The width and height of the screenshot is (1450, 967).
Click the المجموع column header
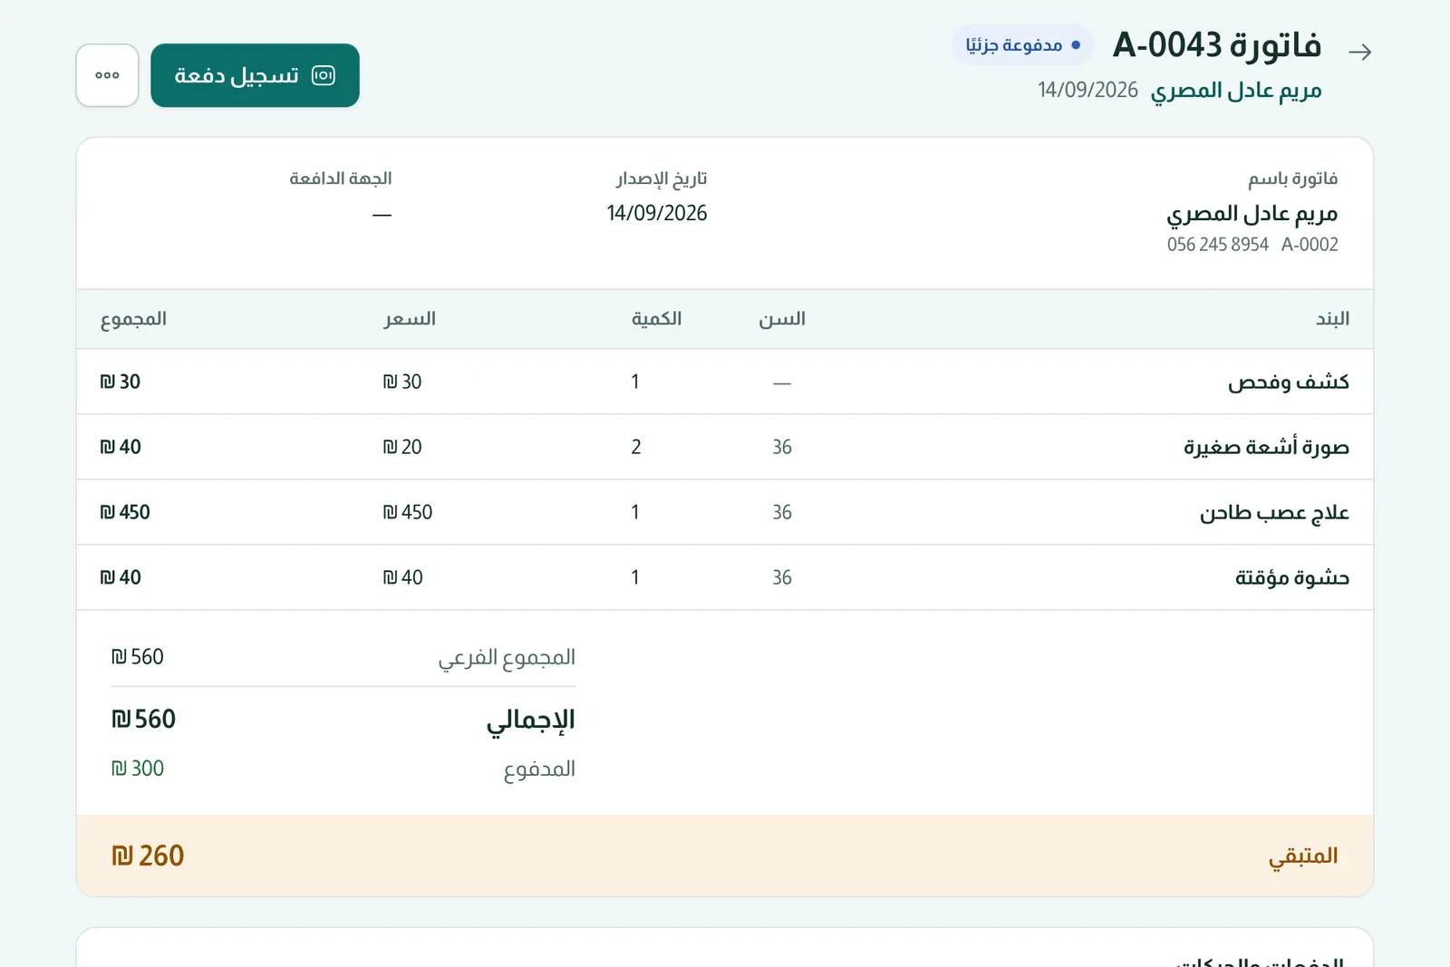[133, 319]
